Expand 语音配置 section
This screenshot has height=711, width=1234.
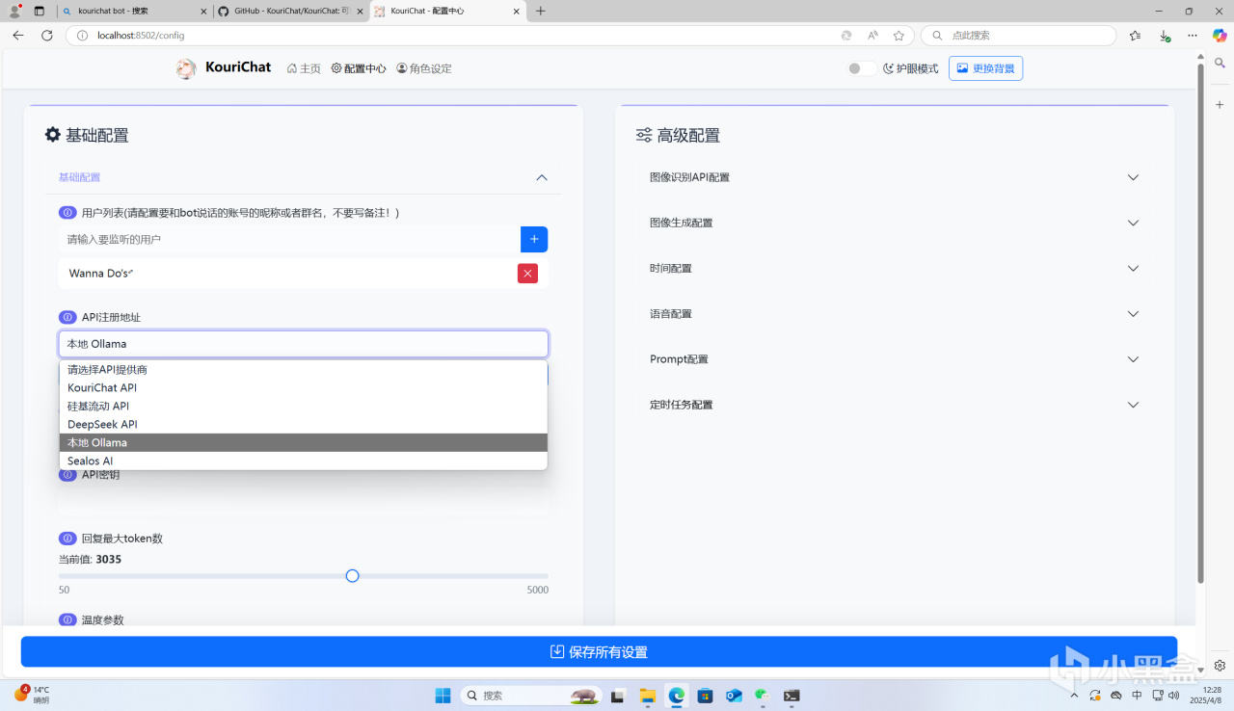tap(895, 314)
